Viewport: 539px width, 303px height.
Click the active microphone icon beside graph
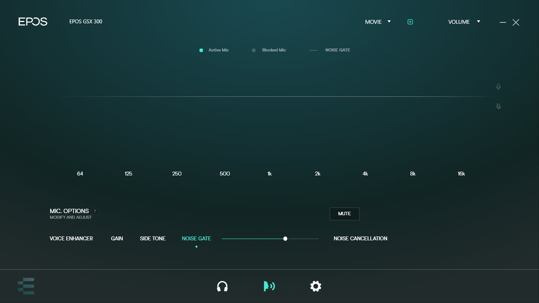coord(498,87)
